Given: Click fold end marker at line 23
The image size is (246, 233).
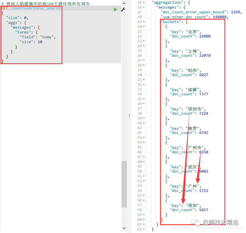Looking at the screenshot, I should point(144,41).
